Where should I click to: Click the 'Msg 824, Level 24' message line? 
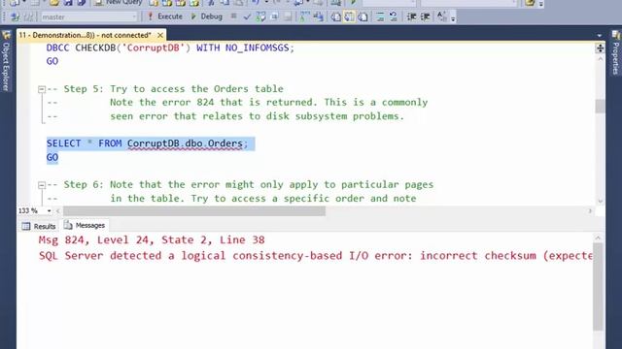[152, 240]
